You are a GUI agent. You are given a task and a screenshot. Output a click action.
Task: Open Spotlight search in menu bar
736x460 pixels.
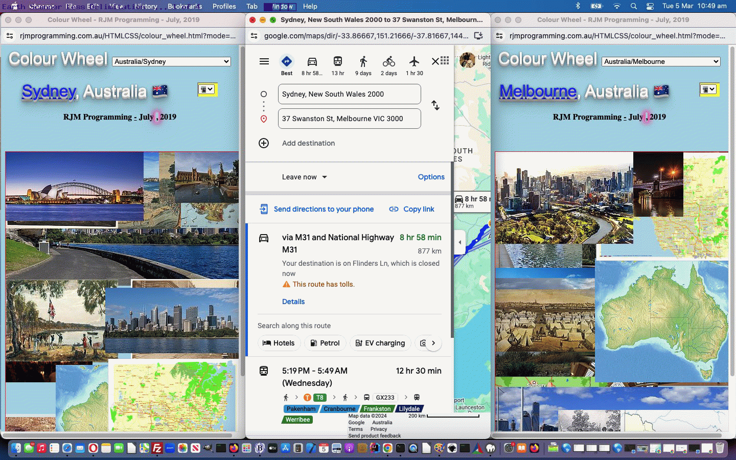coord(634,6)
